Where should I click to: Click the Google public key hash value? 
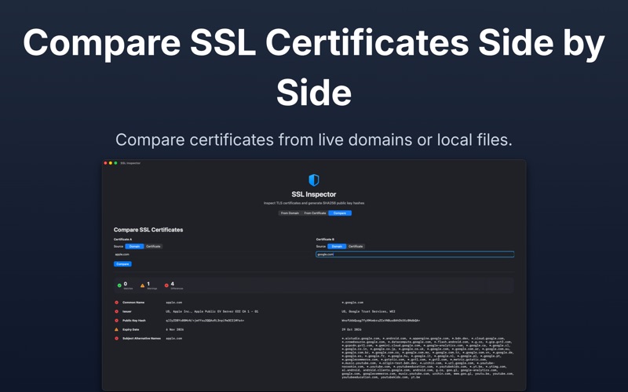pyautogui.click(x=381, y=321)
